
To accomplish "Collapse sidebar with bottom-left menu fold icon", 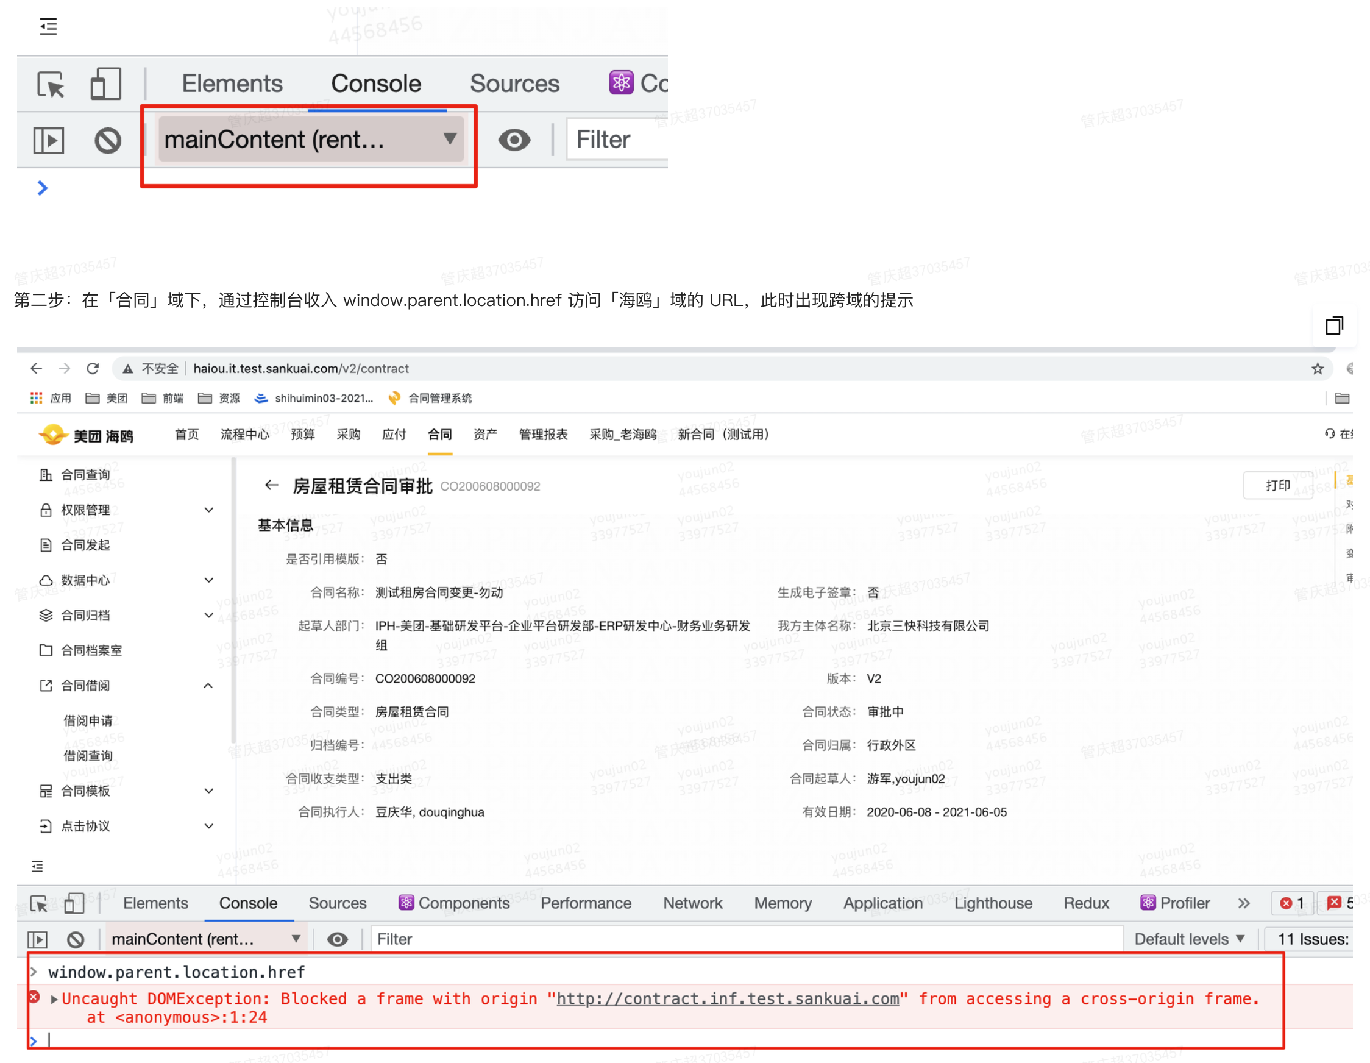I will [38, 867].
